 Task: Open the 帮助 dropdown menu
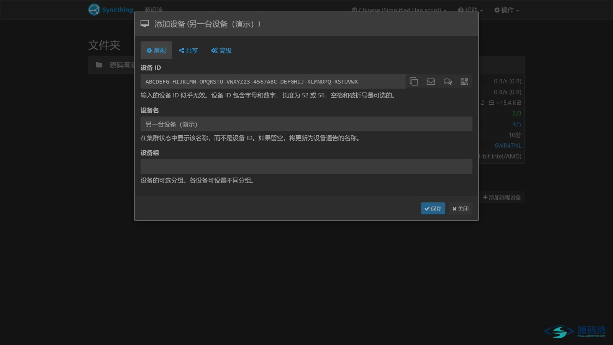(x=470, y=10)
